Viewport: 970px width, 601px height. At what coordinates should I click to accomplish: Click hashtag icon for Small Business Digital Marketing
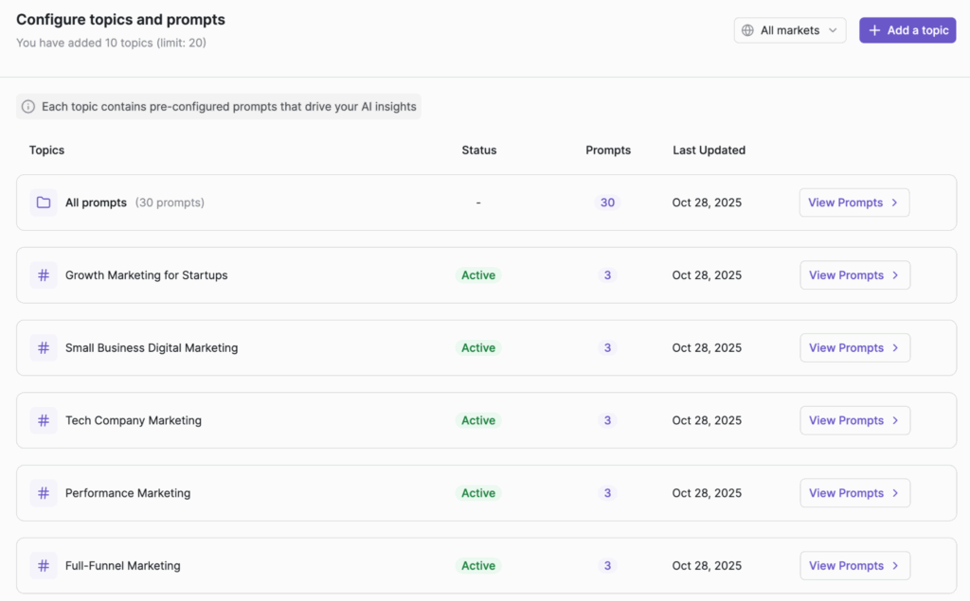click(43, 348)
